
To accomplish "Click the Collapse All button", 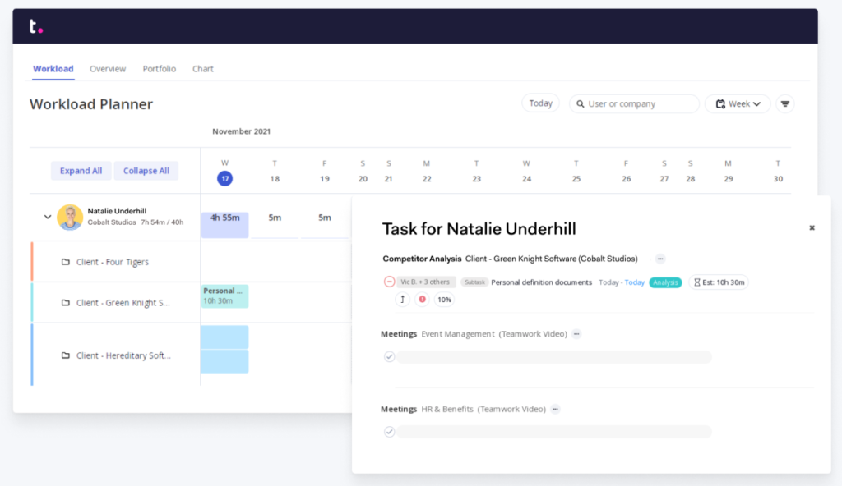I will [146, 171].
